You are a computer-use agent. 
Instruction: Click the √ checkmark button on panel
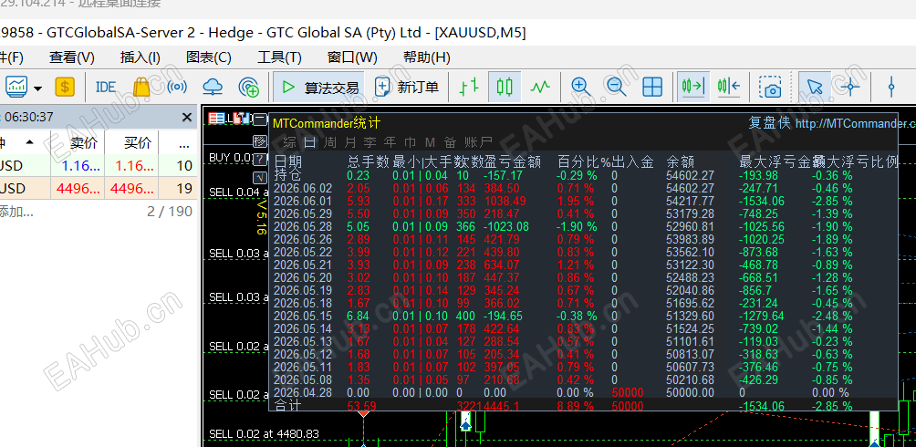(x=260, y=177)
